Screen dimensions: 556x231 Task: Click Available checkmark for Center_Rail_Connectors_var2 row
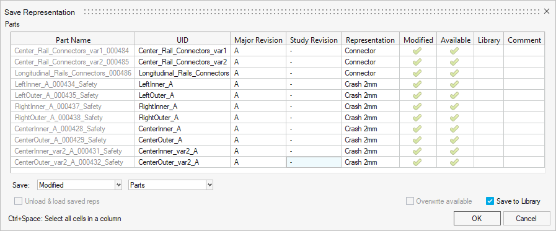coord(454,62)
